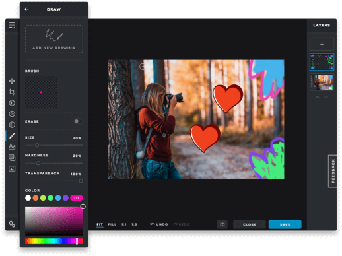
Task: Click the saturation gradient picker area
Action: [54, 221]
